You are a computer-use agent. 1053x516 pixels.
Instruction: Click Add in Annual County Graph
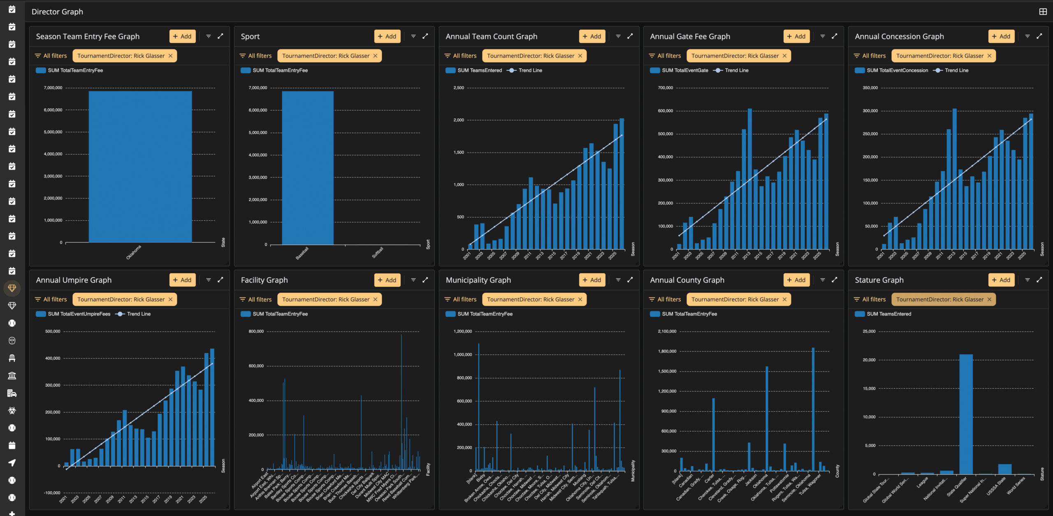tap(796, 280)
